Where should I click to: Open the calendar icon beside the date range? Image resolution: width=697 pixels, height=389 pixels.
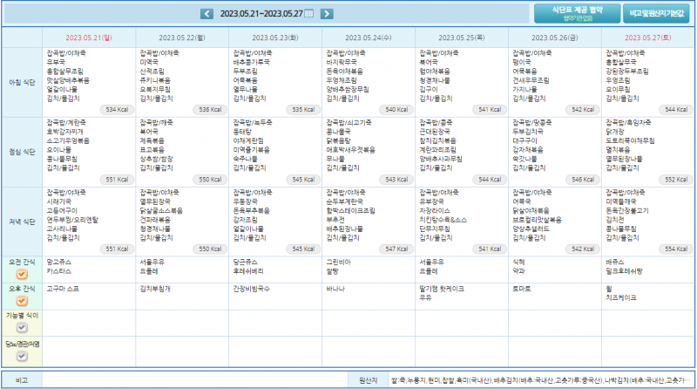309,14
